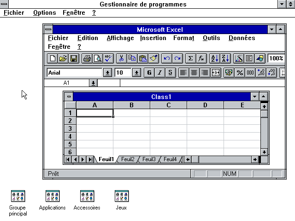
Task: Expand the font size 10 dropdown
Action: 136,73
